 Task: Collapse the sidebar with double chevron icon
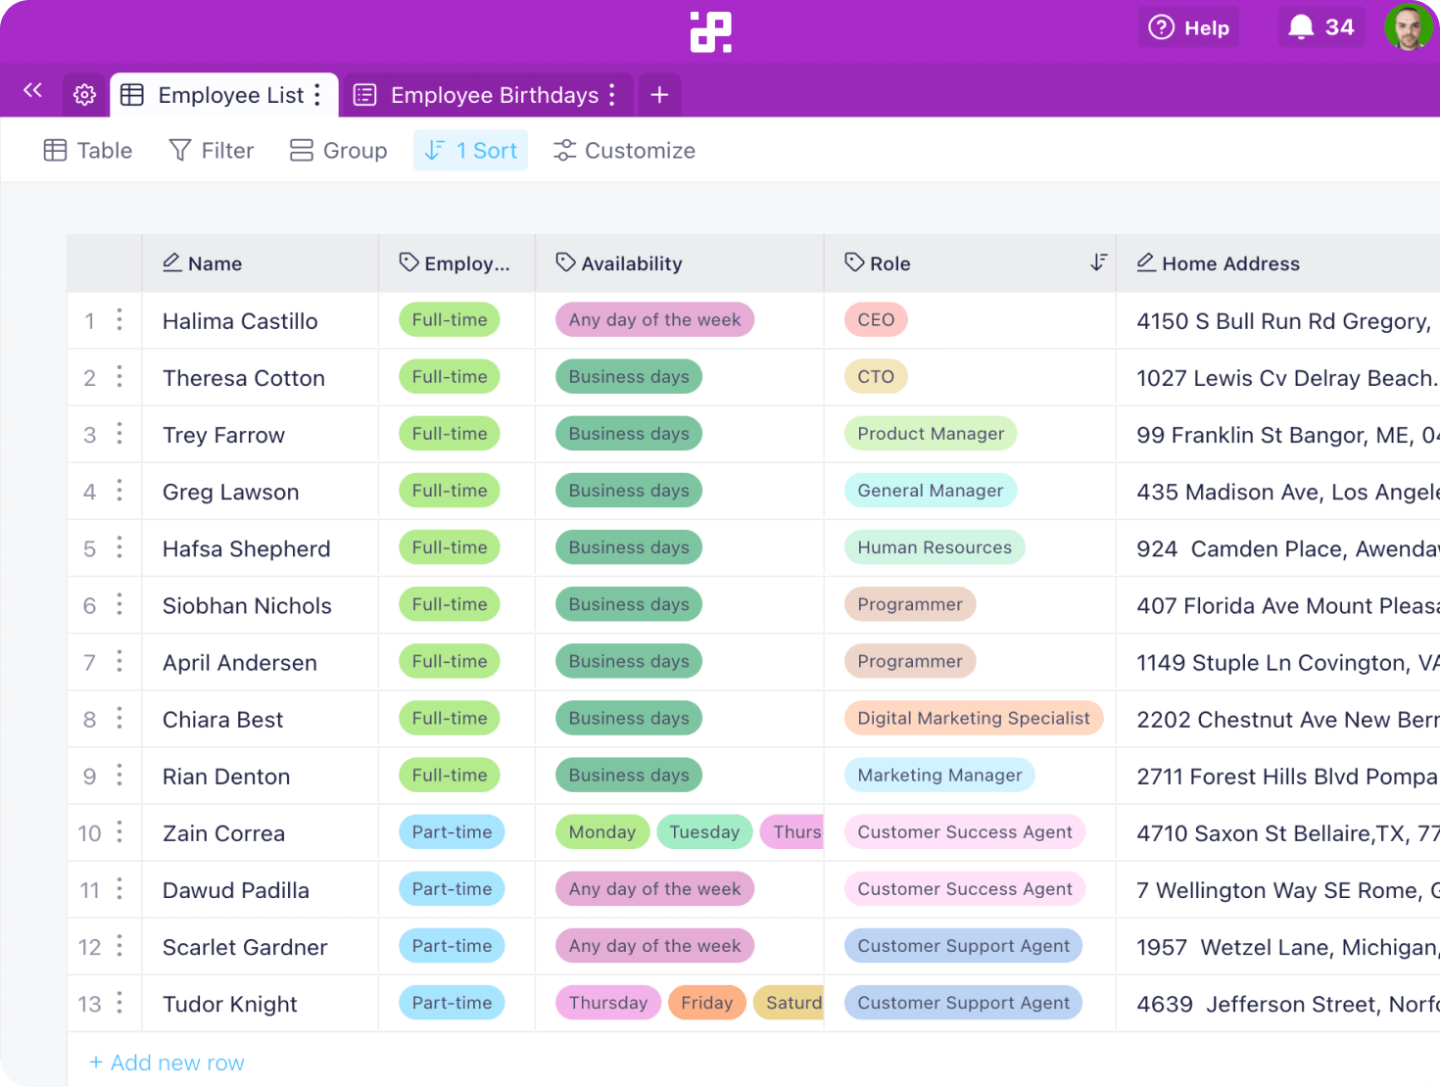(32, 91)
